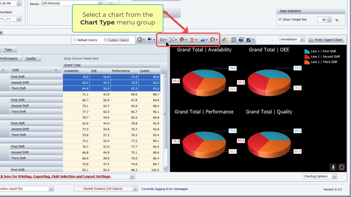Click the 50.8 label on OEE pie
Screen dimensions: 351x197
(298, 68)
